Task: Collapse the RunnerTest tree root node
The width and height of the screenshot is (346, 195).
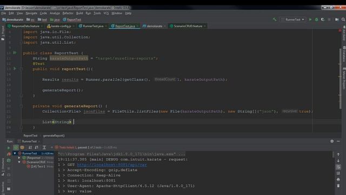Action: [15, 153]
